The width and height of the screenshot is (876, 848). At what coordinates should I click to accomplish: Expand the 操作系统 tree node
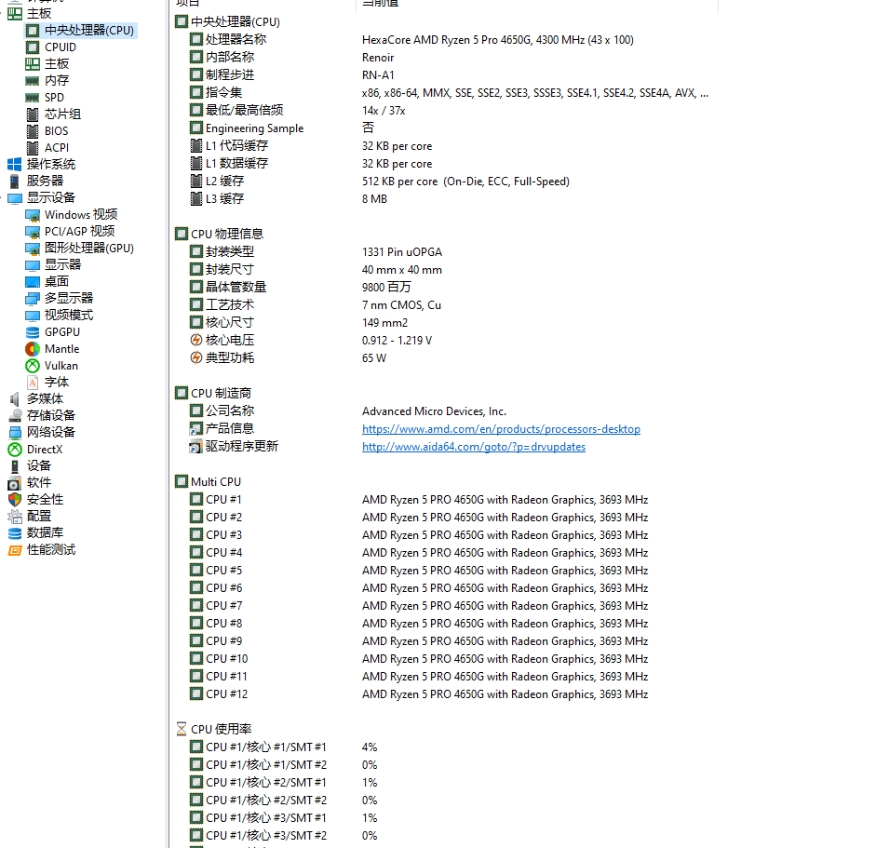point(50,165)
